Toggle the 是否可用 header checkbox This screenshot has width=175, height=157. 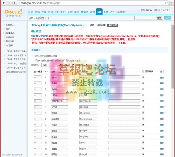(143, 71)
